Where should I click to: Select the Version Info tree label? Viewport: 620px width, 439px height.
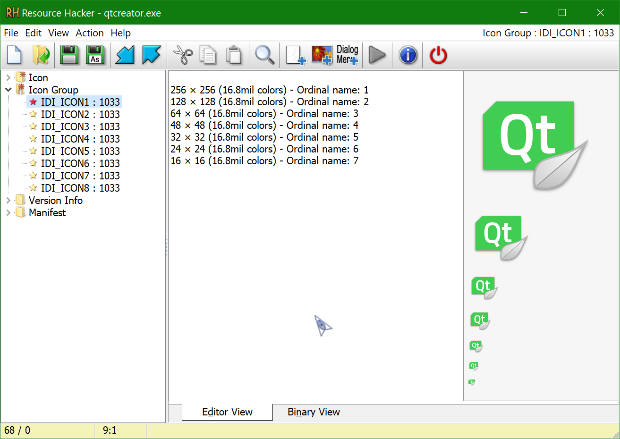click(56, 200)
